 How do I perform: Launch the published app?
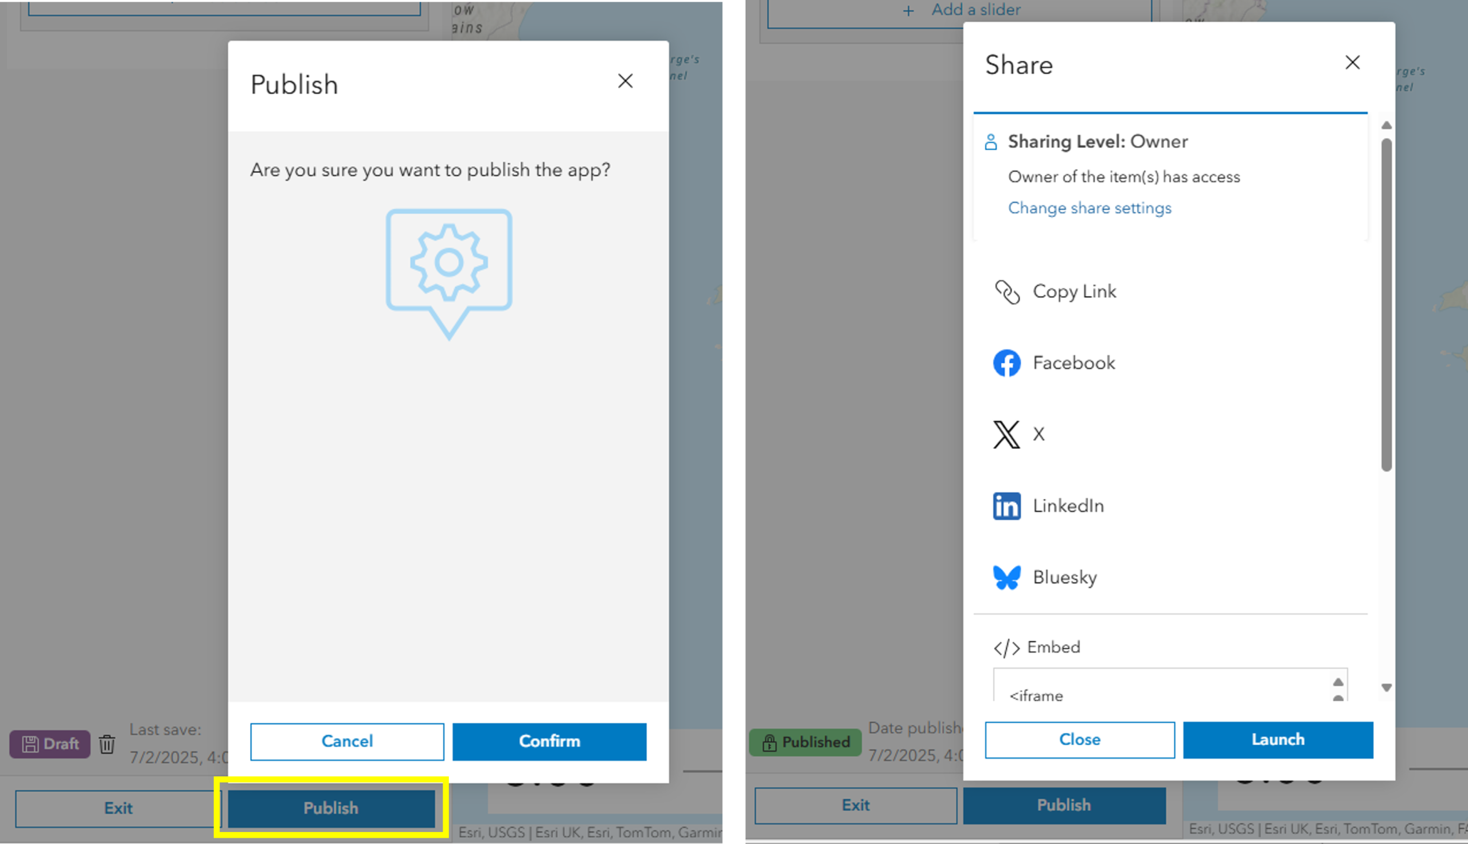pos(1278,739)
